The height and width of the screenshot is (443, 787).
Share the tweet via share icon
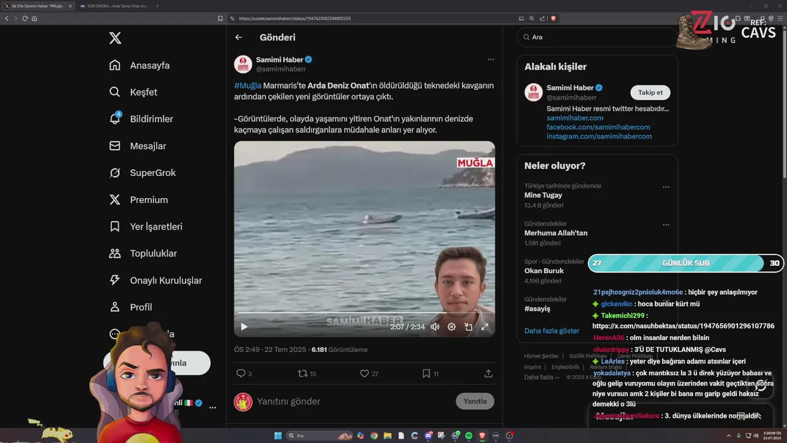click(488, 373)
